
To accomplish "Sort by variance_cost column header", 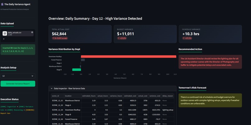I will click(x=155, y=96).
